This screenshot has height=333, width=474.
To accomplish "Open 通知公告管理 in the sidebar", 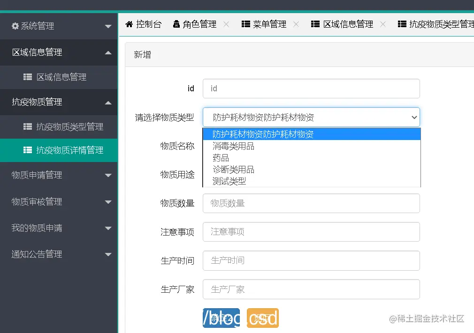I will point(59,254).
